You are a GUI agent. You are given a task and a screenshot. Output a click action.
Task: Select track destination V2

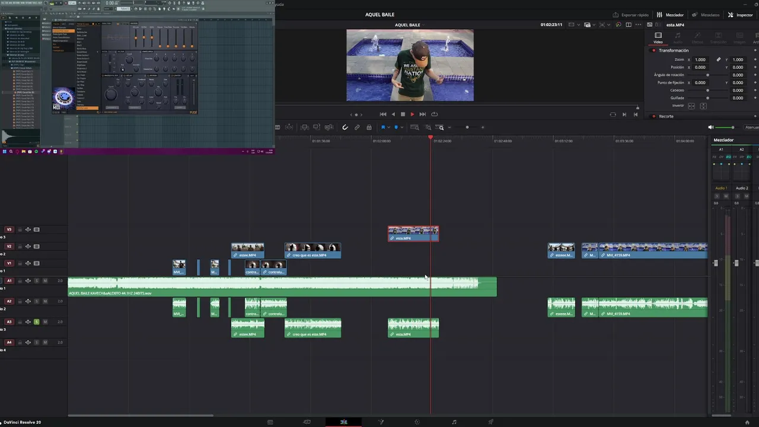pos(9,246)
